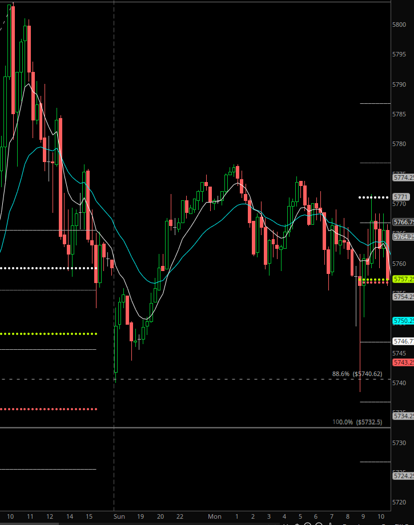Click the 88.6% ($5740.62) Fibonacci label
This screenshot has height=525, width=414.
357,374
